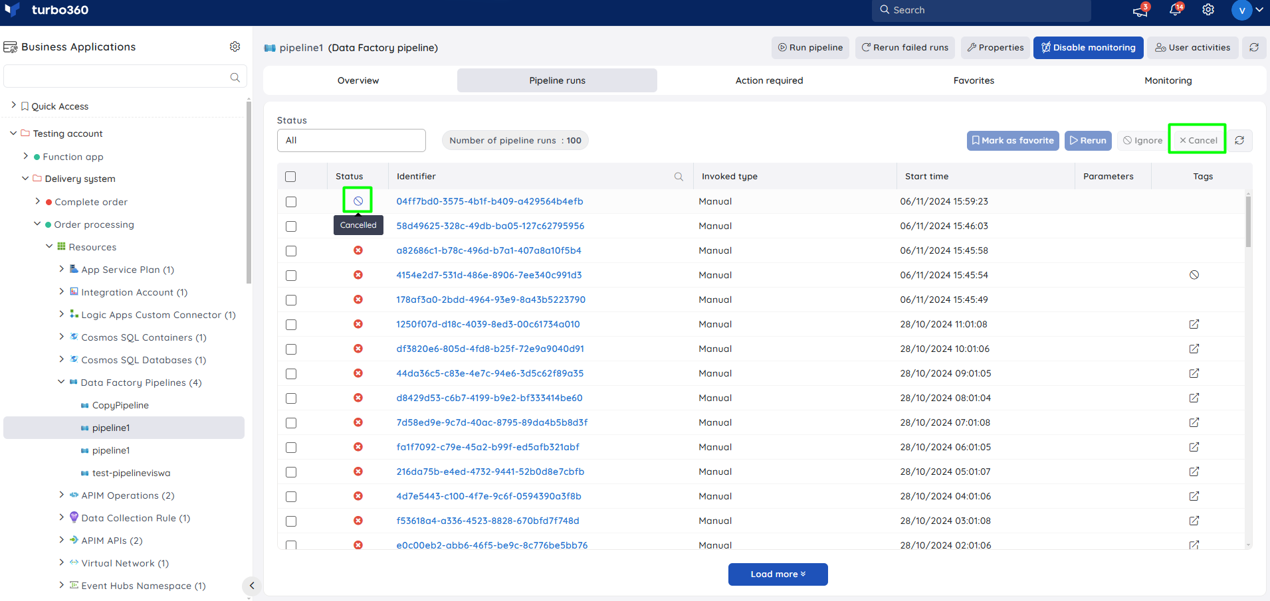Click failed status icon for 4154e2d7 run
The height and width of the screenshot is (601, 1270).
click(358, 275)
